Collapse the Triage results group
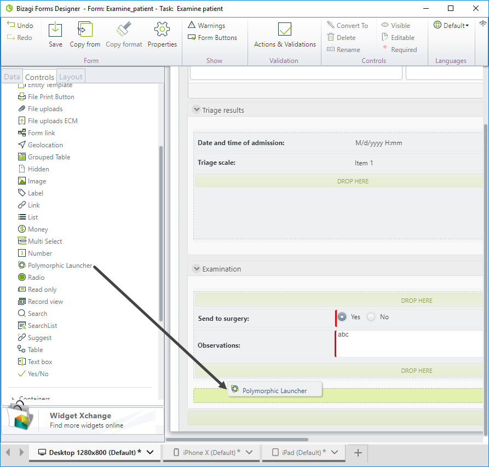 pyautogui.click(x=197, y=109)
